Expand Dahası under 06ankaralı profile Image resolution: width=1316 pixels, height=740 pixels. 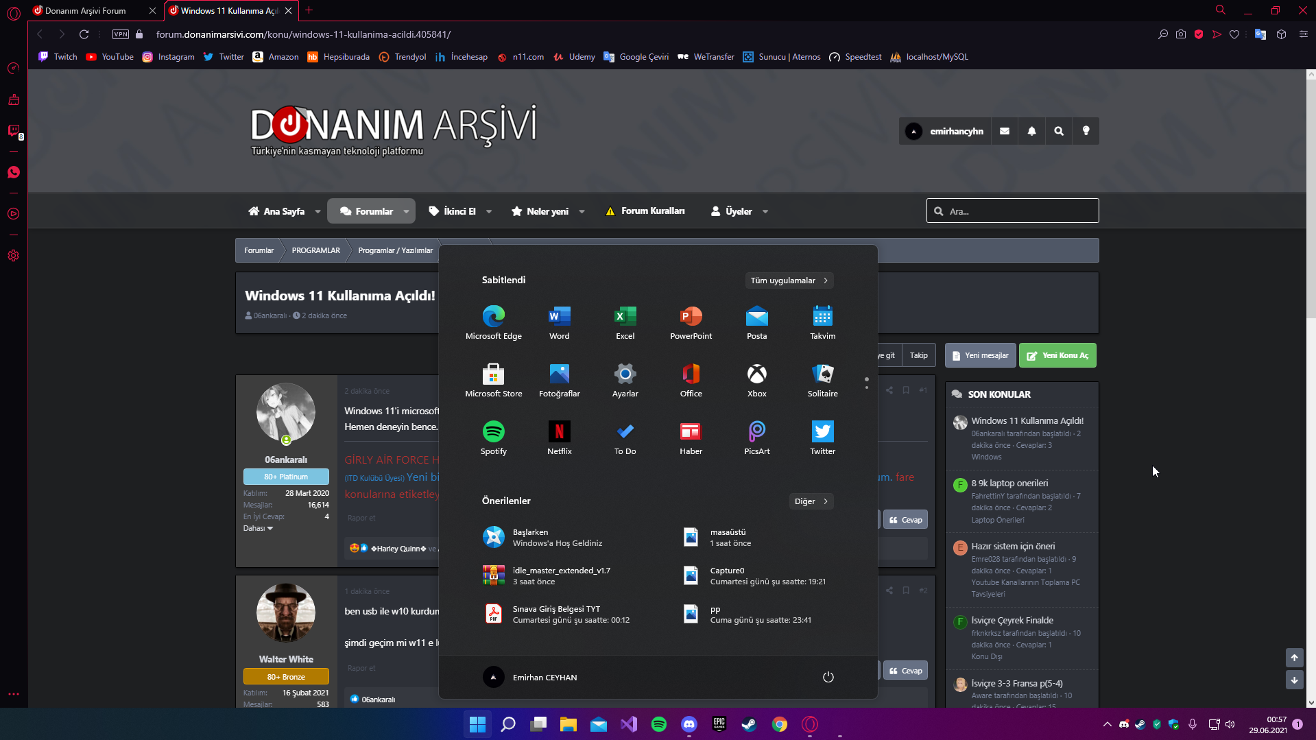tap(258, 528)
